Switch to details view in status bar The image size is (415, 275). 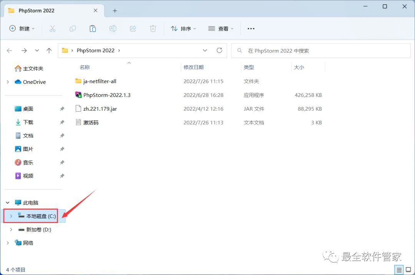[399, 270]
